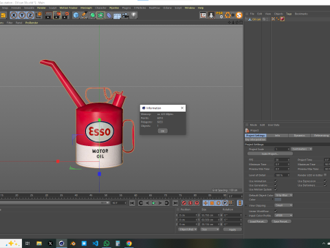Click the drop-to-floor arrow icon
The width and height of the screenshot is (330, 248).
211,15
